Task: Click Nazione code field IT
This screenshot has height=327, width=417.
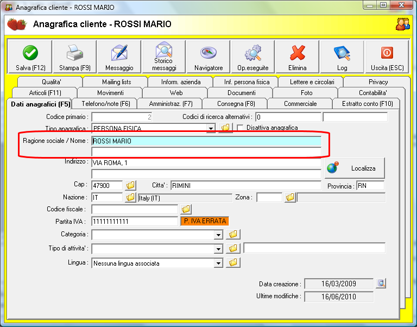Action: point(107,197)
